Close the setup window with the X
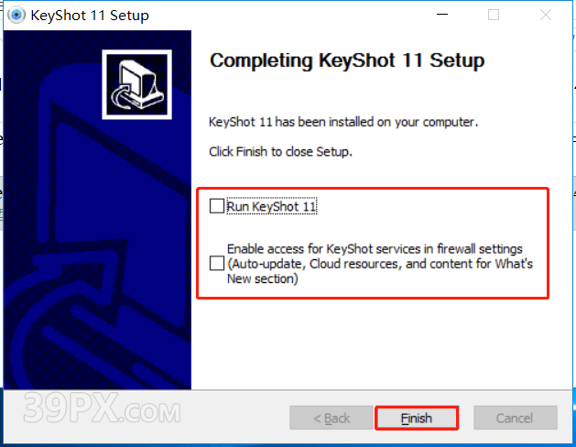The image size is (576, 447). click(546, 15)
